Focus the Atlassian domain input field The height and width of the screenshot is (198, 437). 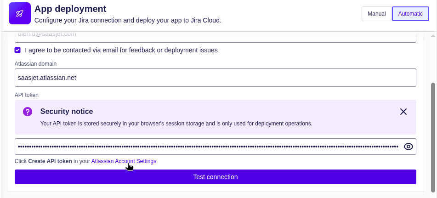(215, 78)
